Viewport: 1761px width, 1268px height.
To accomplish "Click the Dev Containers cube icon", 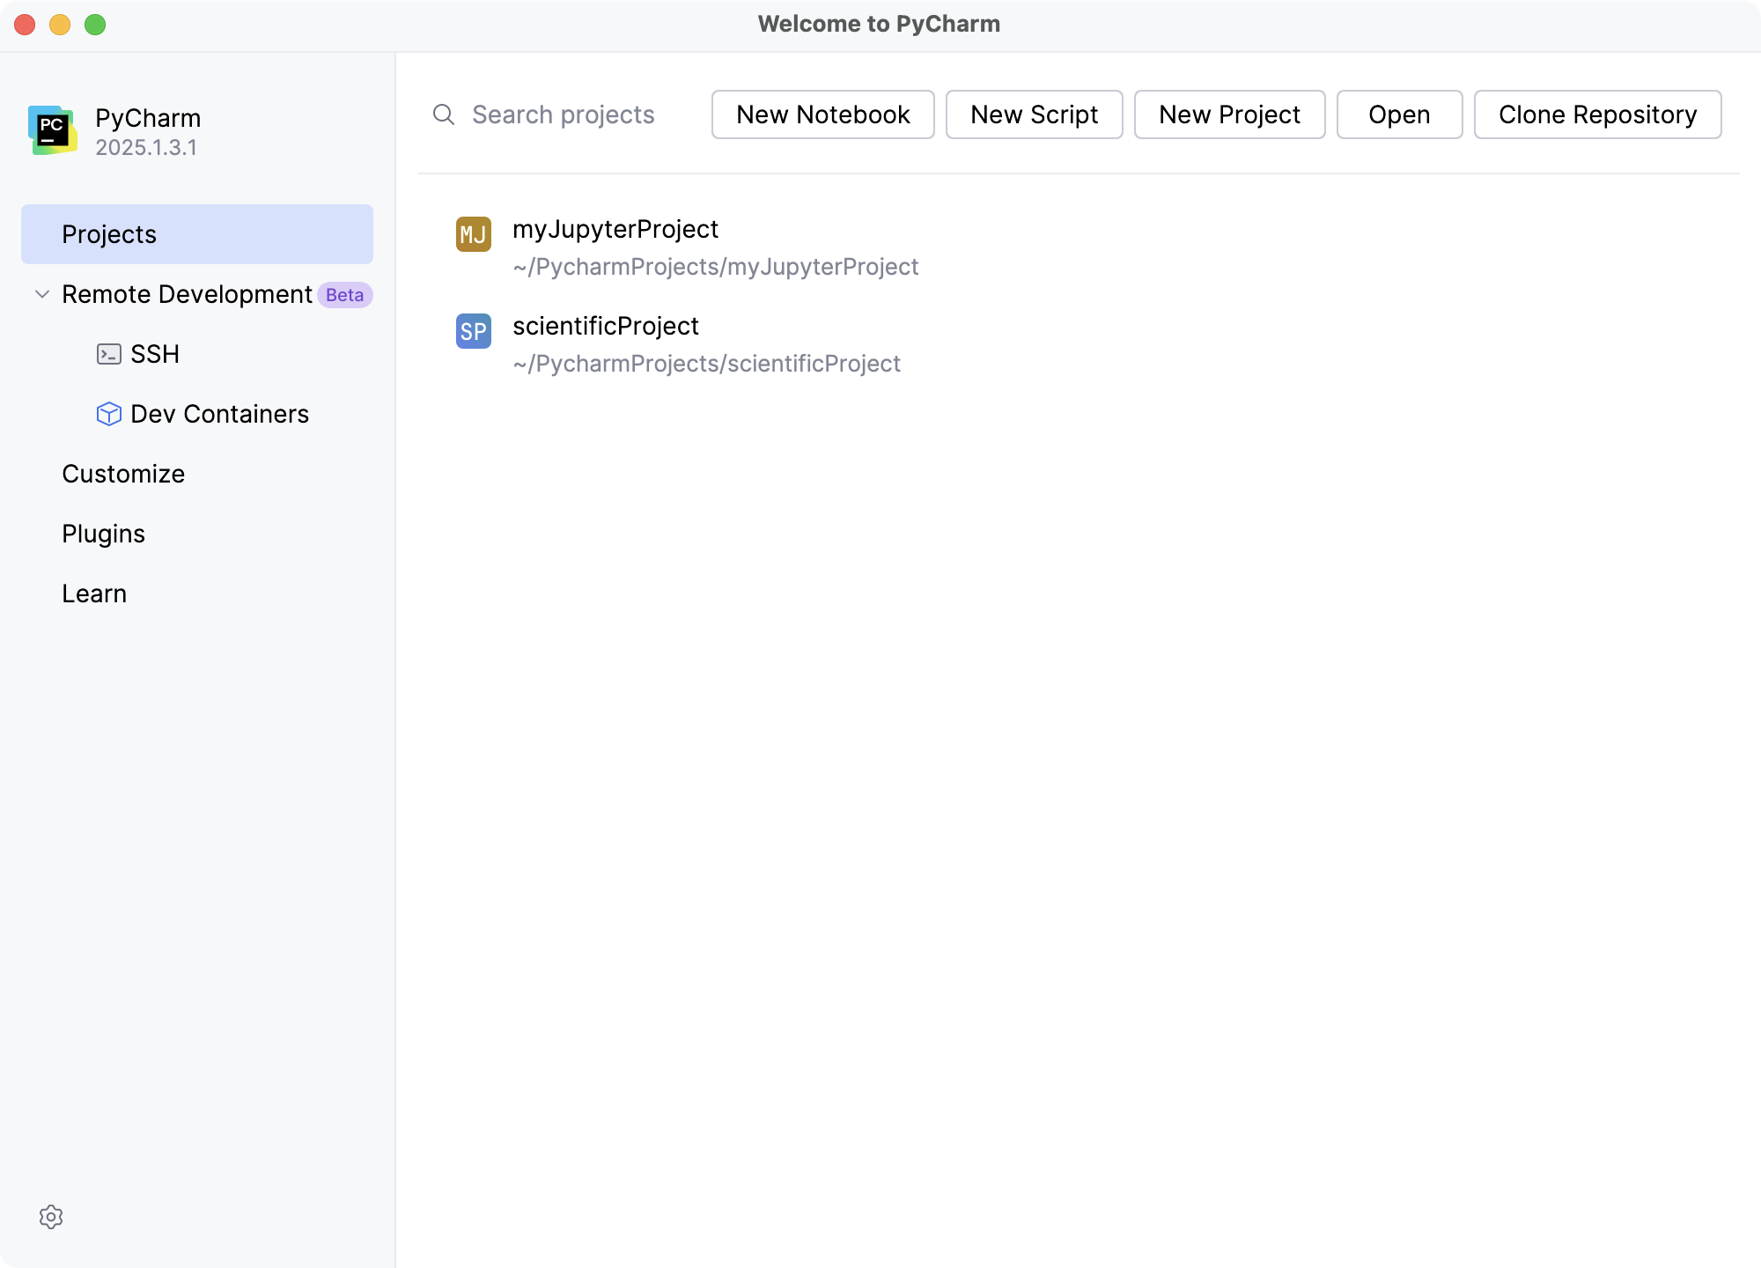I will [x=108, y=414].
